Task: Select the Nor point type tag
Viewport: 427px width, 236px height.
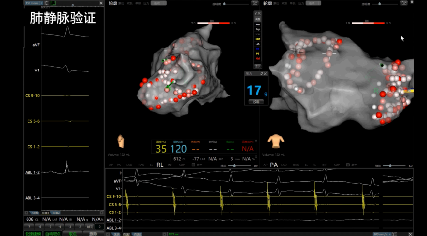Action: point(257,24)
